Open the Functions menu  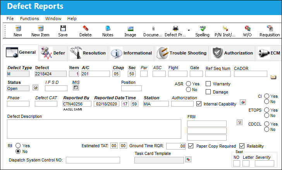point(29,19)
